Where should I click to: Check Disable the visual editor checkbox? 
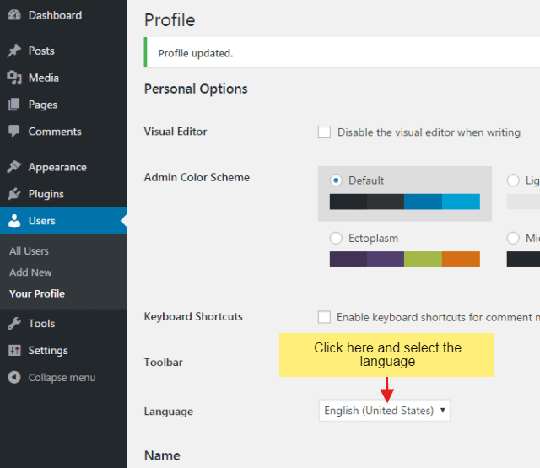(x=324, y=132)
